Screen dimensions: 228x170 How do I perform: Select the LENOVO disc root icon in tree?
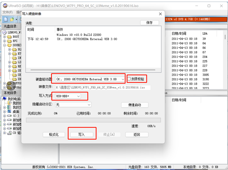[4, 32]
